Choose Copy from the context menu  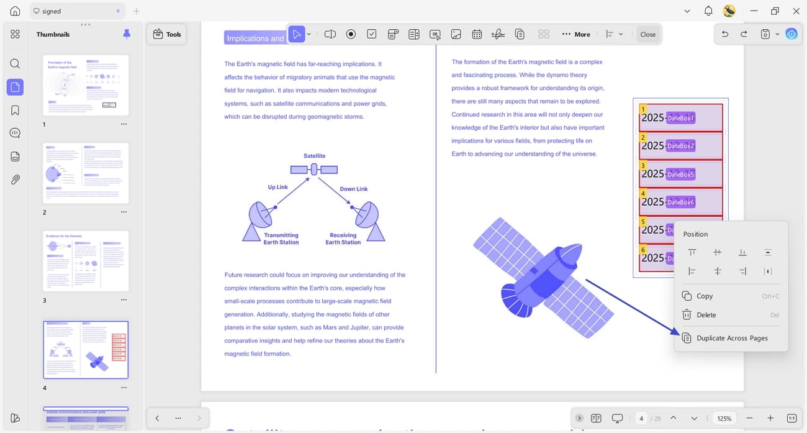[731, 296]
